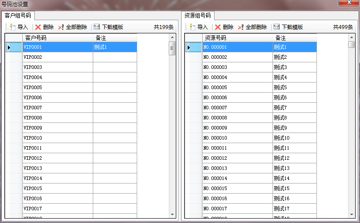Switch to the 资源组号码 tab
Viewport: 360px width, 223px height.
[x=197, y=15]
